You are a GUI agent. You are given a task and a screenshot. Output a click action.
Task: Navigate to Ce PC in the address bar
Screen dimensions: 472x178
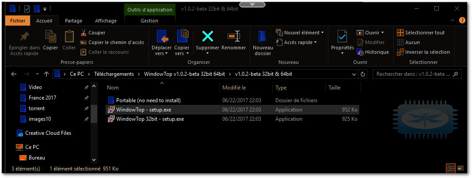77,74
